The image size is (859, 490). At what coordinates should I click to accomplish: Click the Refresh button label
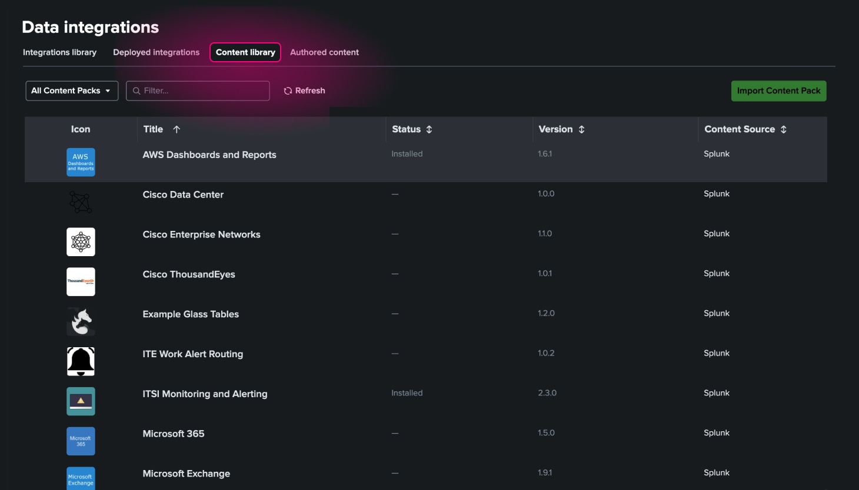[310, 91]
